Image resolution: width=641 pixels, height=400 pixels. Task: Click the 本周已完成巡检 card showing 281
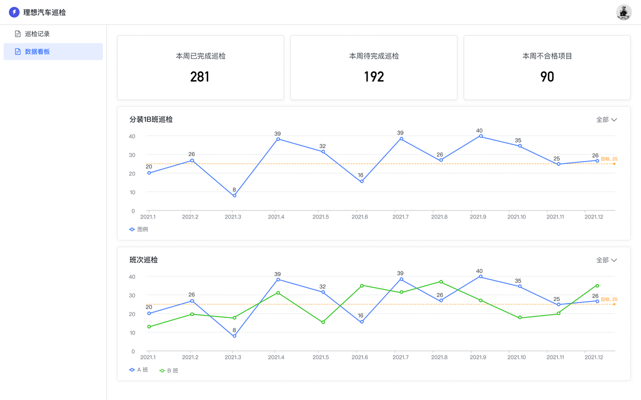[x=200, y=67]
